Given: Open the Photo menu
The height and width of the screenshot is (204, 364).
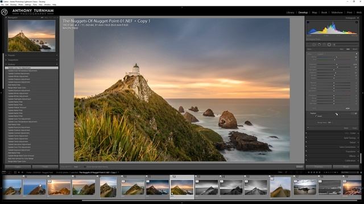Looking at the screenshot, I should click(x=20, y=5).
